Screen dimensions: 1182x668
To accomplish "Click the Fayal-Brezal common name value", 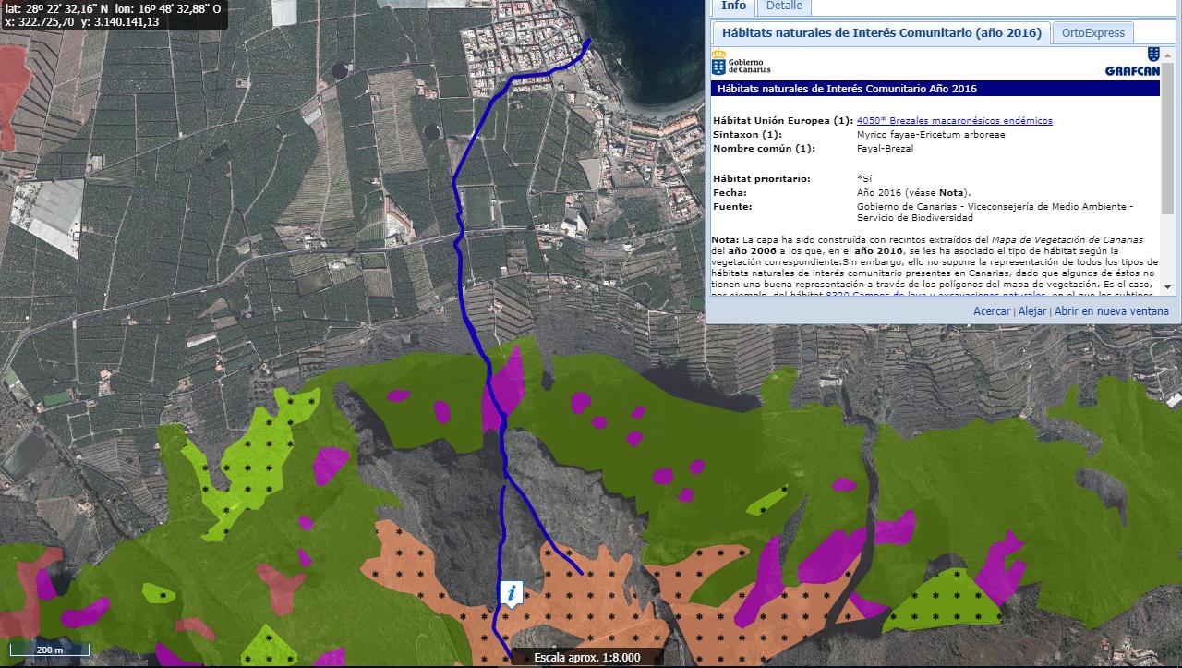I will [885, 148].
